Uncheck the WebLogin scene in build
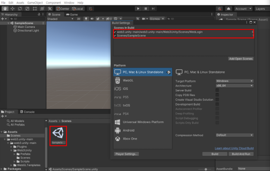Viewport: 270px width, 171px height. point(115,32)
